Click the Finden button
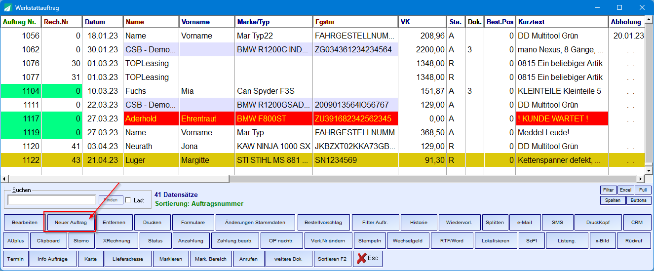This screenshot has height=271, width=654. (111, 200)
